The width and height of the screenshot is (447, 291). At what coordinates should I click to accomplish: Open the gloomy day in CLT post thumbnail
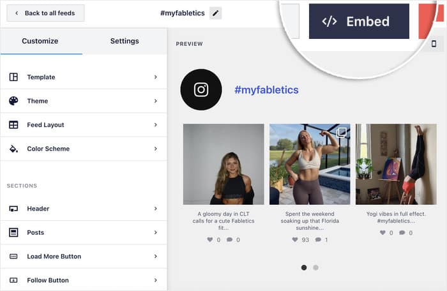pos(223,164)
